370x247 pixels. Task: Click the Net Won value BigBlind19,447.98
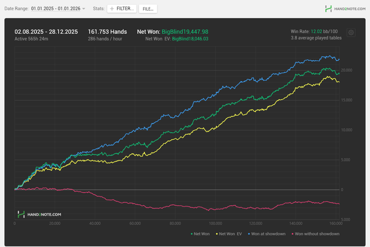click(x=185, y=32)
